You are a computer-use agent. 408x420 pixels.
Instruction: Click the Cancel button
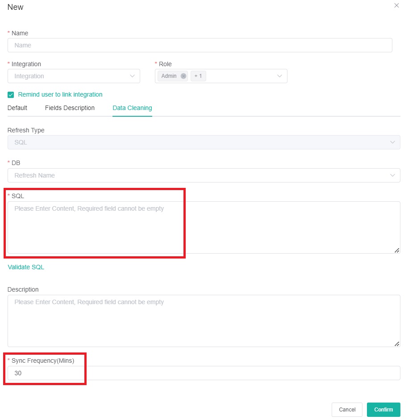click(x=347, y=410)
